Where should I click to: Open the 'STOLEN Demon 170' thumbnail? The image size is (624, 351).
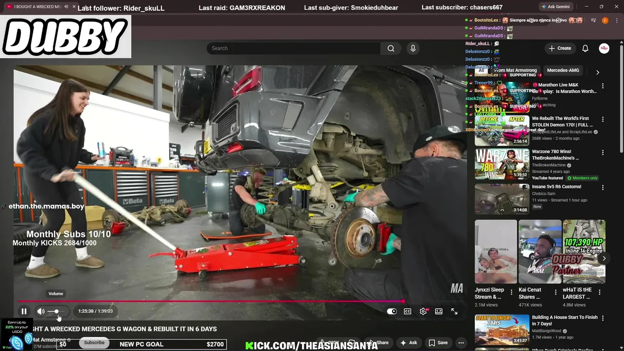click(502, 131)
